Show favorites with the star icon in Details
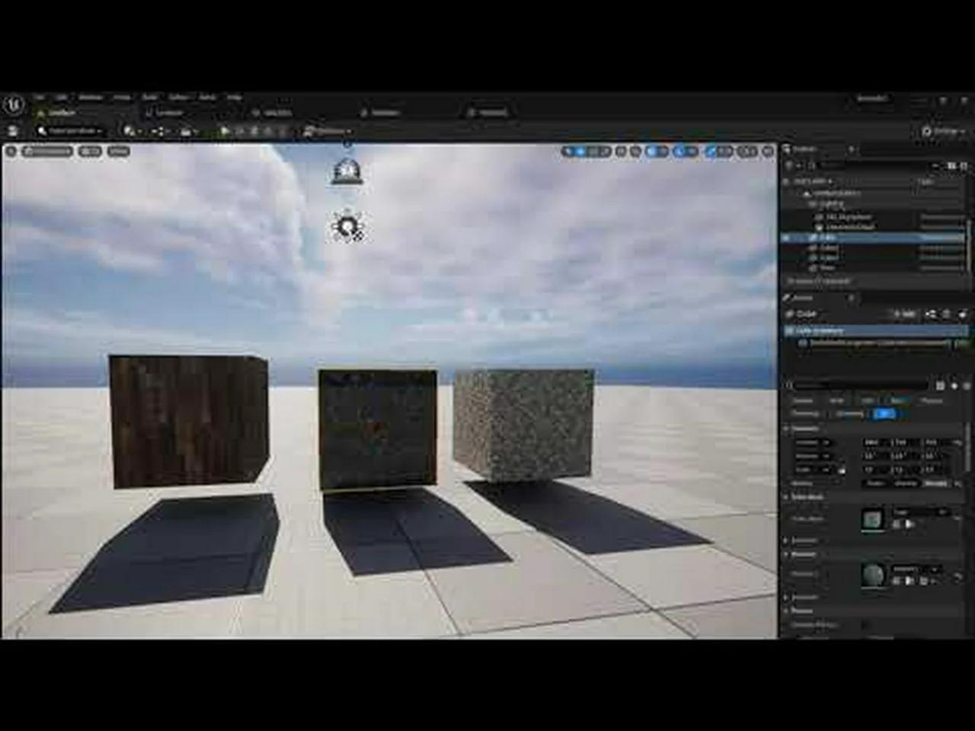This screenshot has width=975, height=731. [954, 386]
